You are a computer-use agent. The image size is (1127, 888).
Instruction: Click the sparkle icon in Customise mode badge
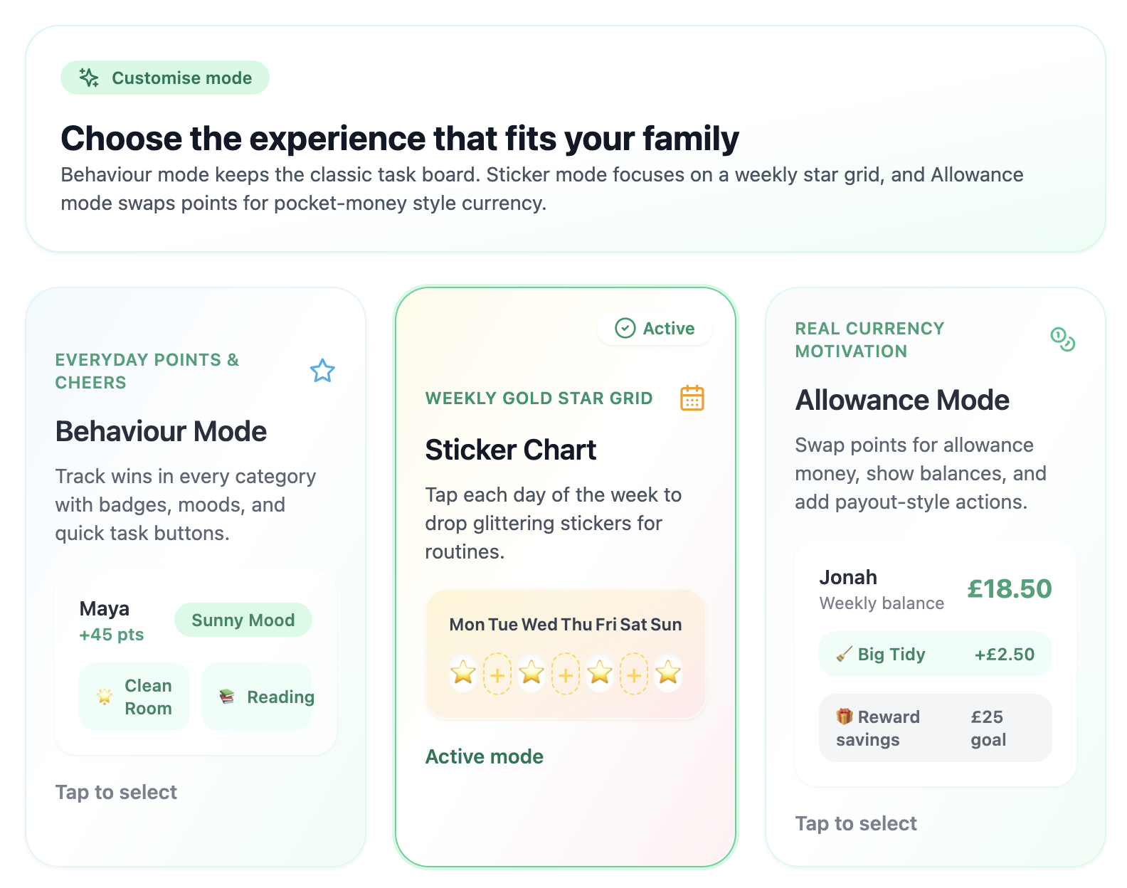tap(88, 78)
